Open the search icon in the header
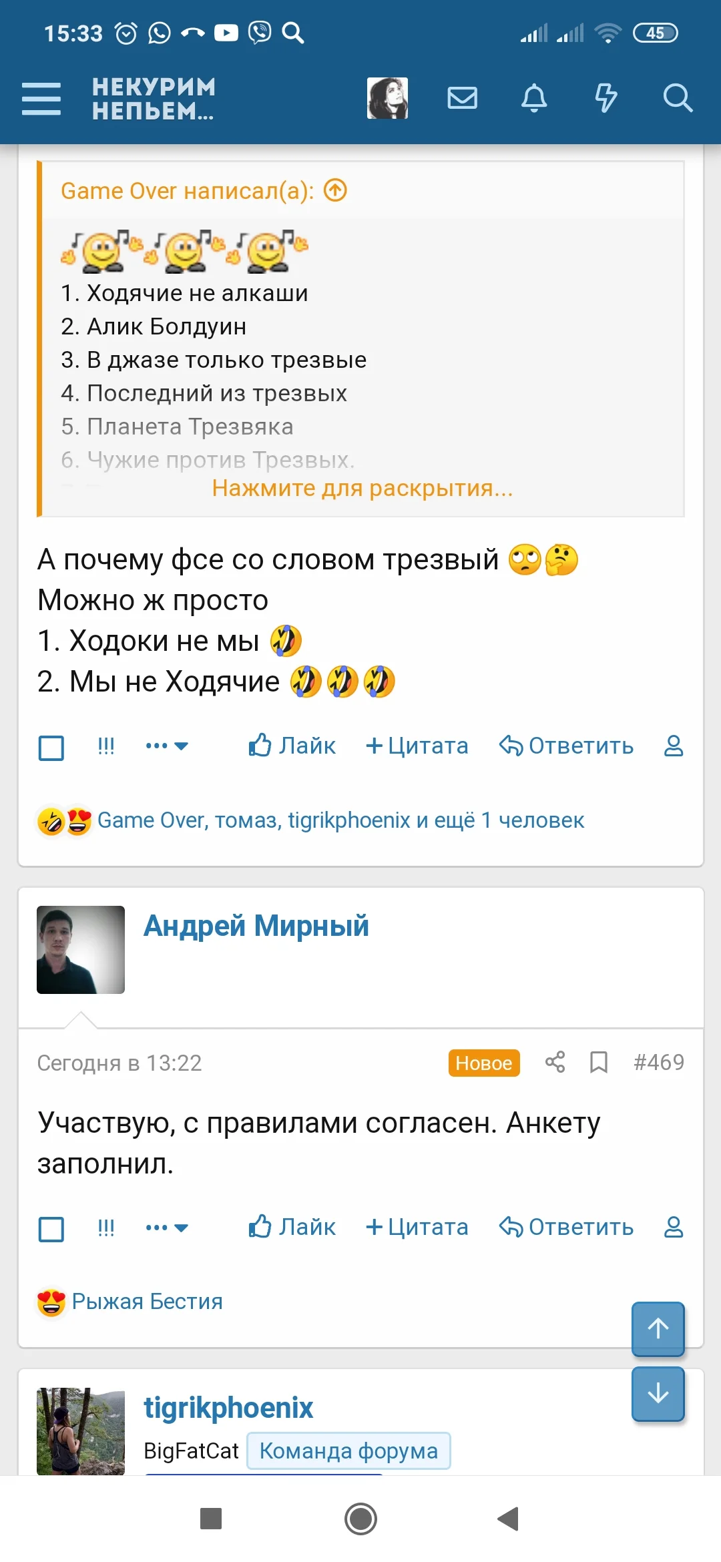The image size is (721, 1562). (x=678, y=98)
